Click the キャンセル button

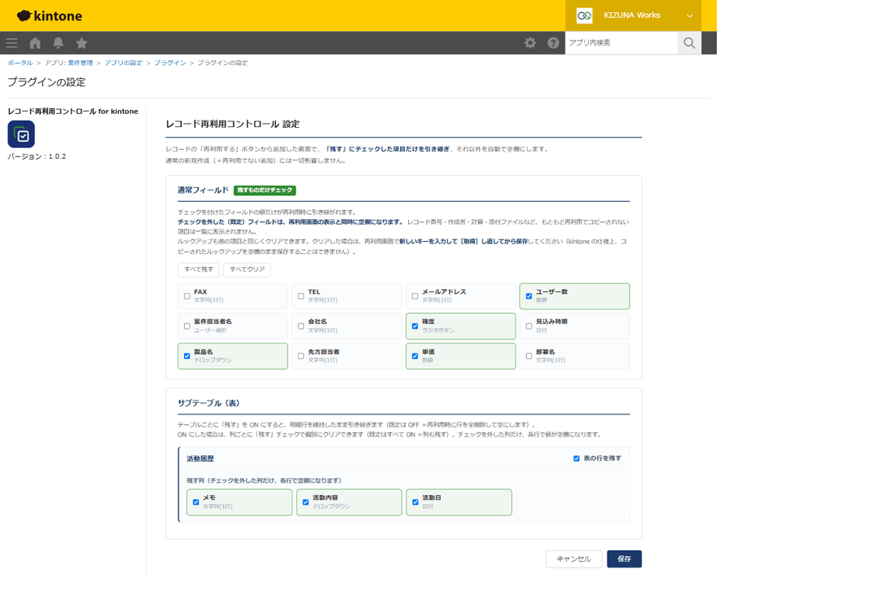click(x=573, y=559)
